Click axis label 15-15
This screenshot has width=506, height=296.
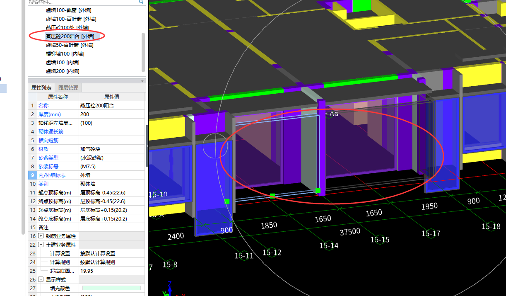click(380, 239)
